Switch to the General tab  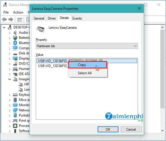coord(39,18)
